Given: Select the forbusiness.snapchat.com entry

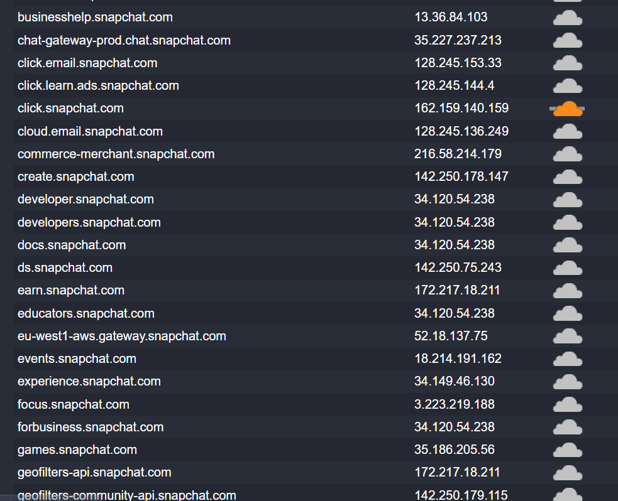Looking at the screenshot, I should tap(91, 427).
